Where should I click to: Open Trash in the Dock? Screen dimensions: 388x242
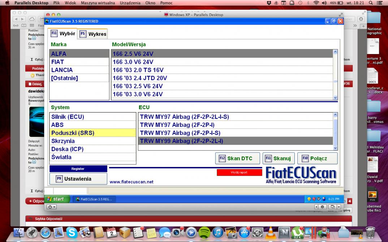(370, 232)
